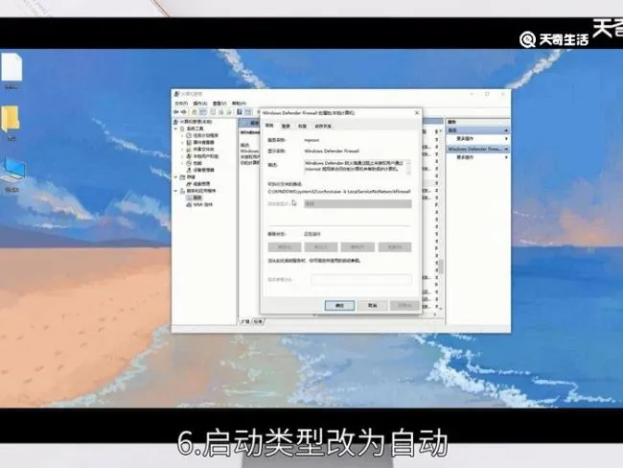Screen dimensions: 623x468
Task: Select Performance (性能) tree node
Action: tap(195, 163)
